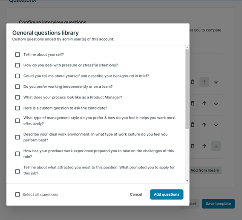Check the management style preference question
Viewport: 242px width, 220px height.
coord(17,121)
